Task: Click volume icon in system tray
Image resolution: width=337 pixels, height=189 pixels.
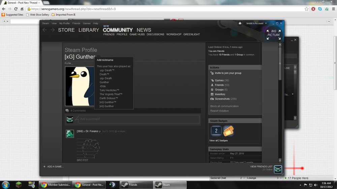Action: (316, 185)
